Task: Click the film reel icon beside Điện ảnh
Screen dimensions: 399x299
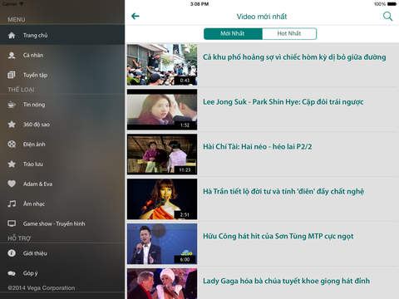Action: coord(12,145)
